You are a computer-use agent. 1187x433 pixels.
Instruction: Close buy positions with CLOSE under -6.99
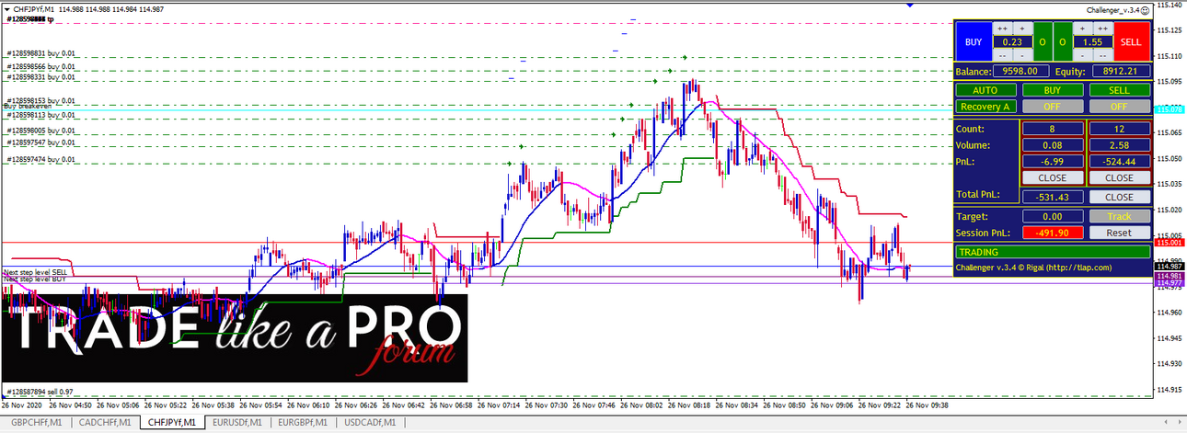pos(1053,177)
